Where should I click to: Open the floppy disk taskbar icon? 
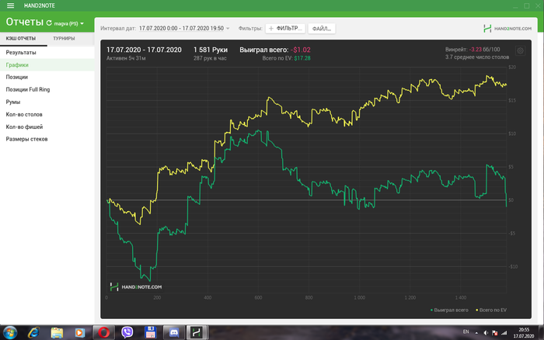[150, 333]
